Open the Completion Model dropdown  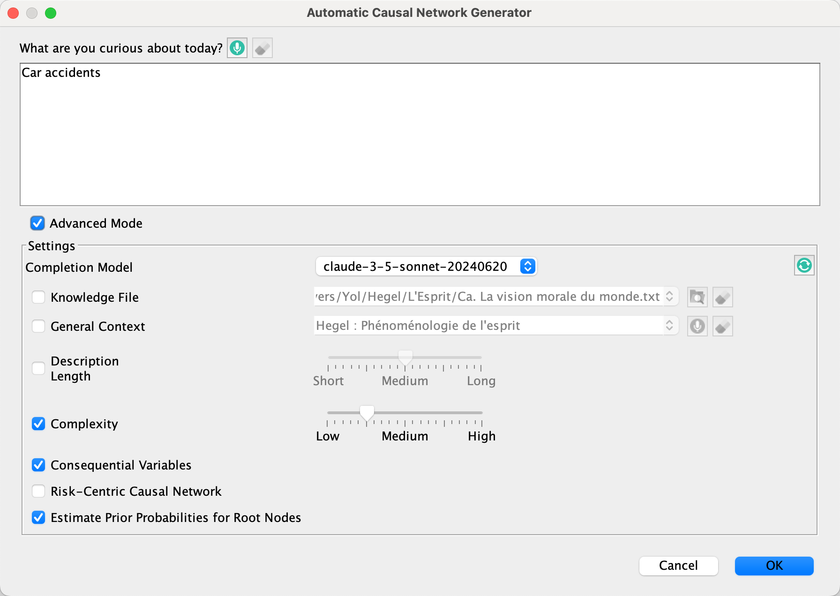(426, 266)
